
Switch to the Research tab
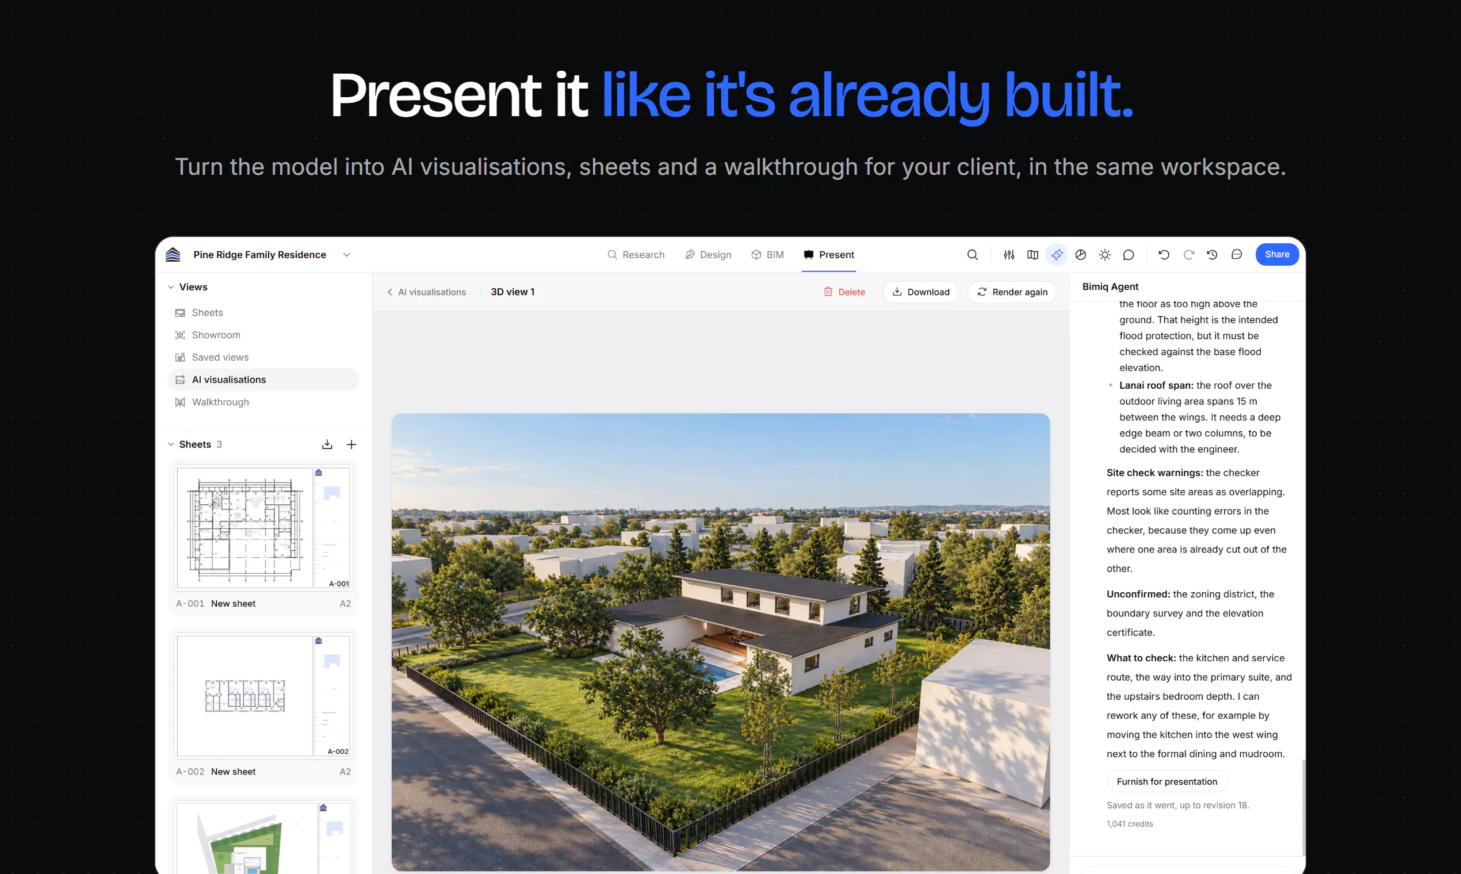(x=636, y=254)
